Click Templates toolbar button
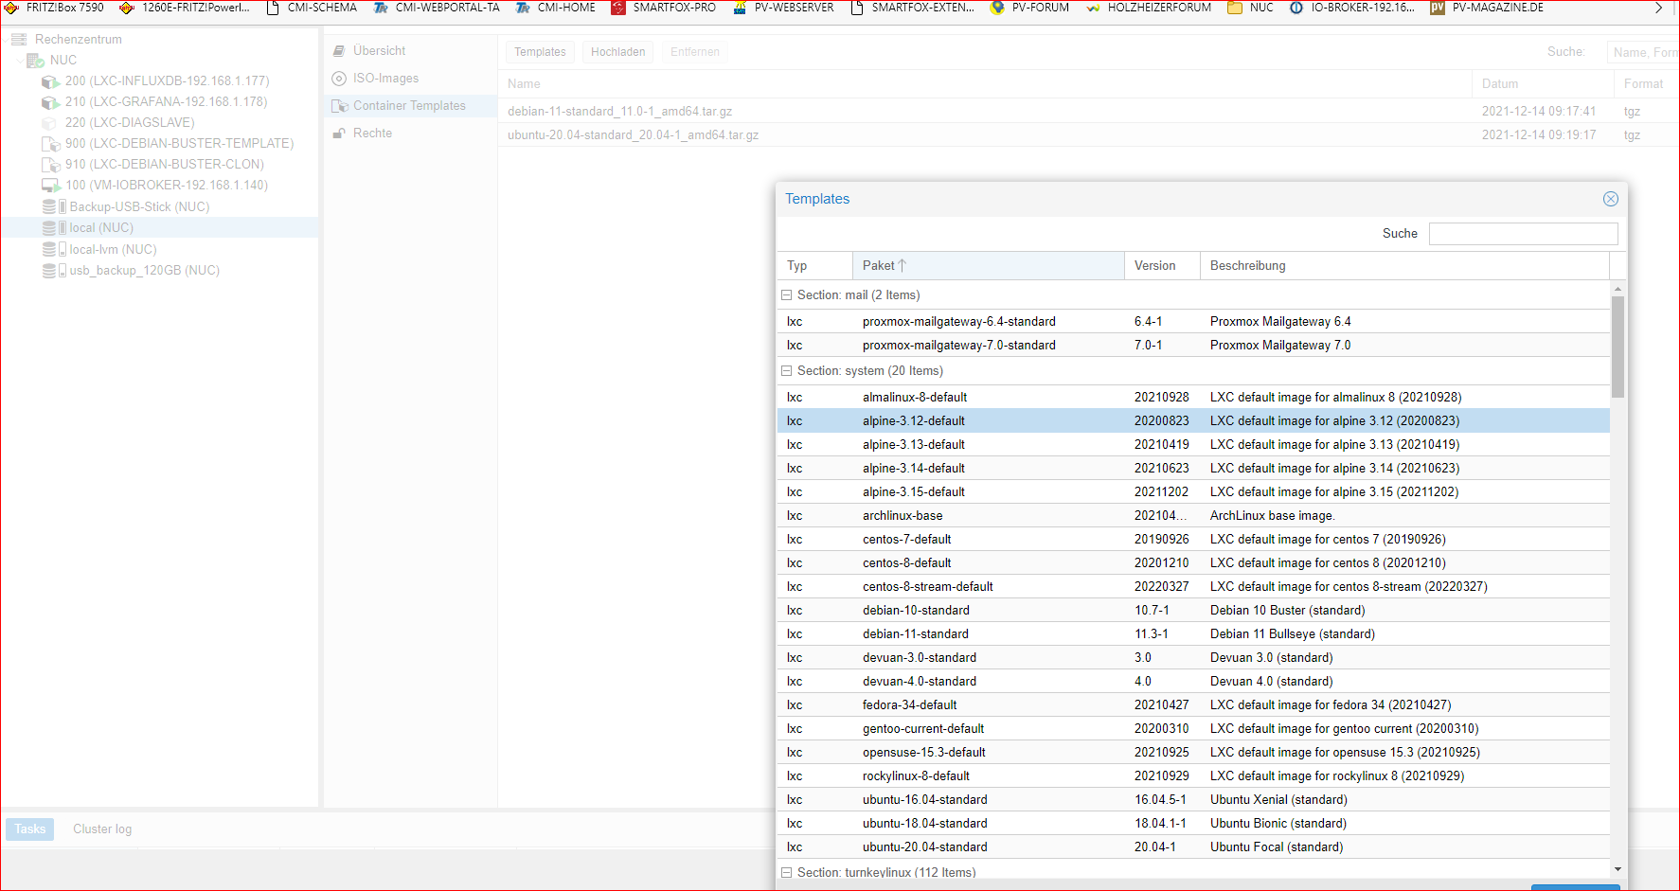1680x891 pixels. [540, 52]
